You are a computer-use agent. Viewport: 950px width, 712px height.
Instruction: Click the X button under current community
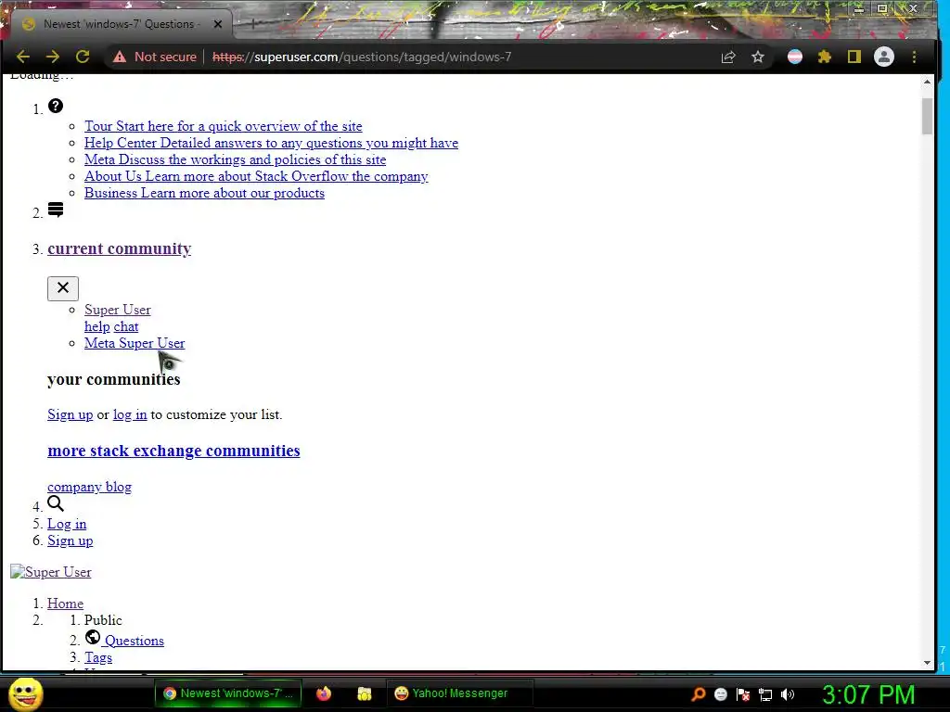(63, 288)
